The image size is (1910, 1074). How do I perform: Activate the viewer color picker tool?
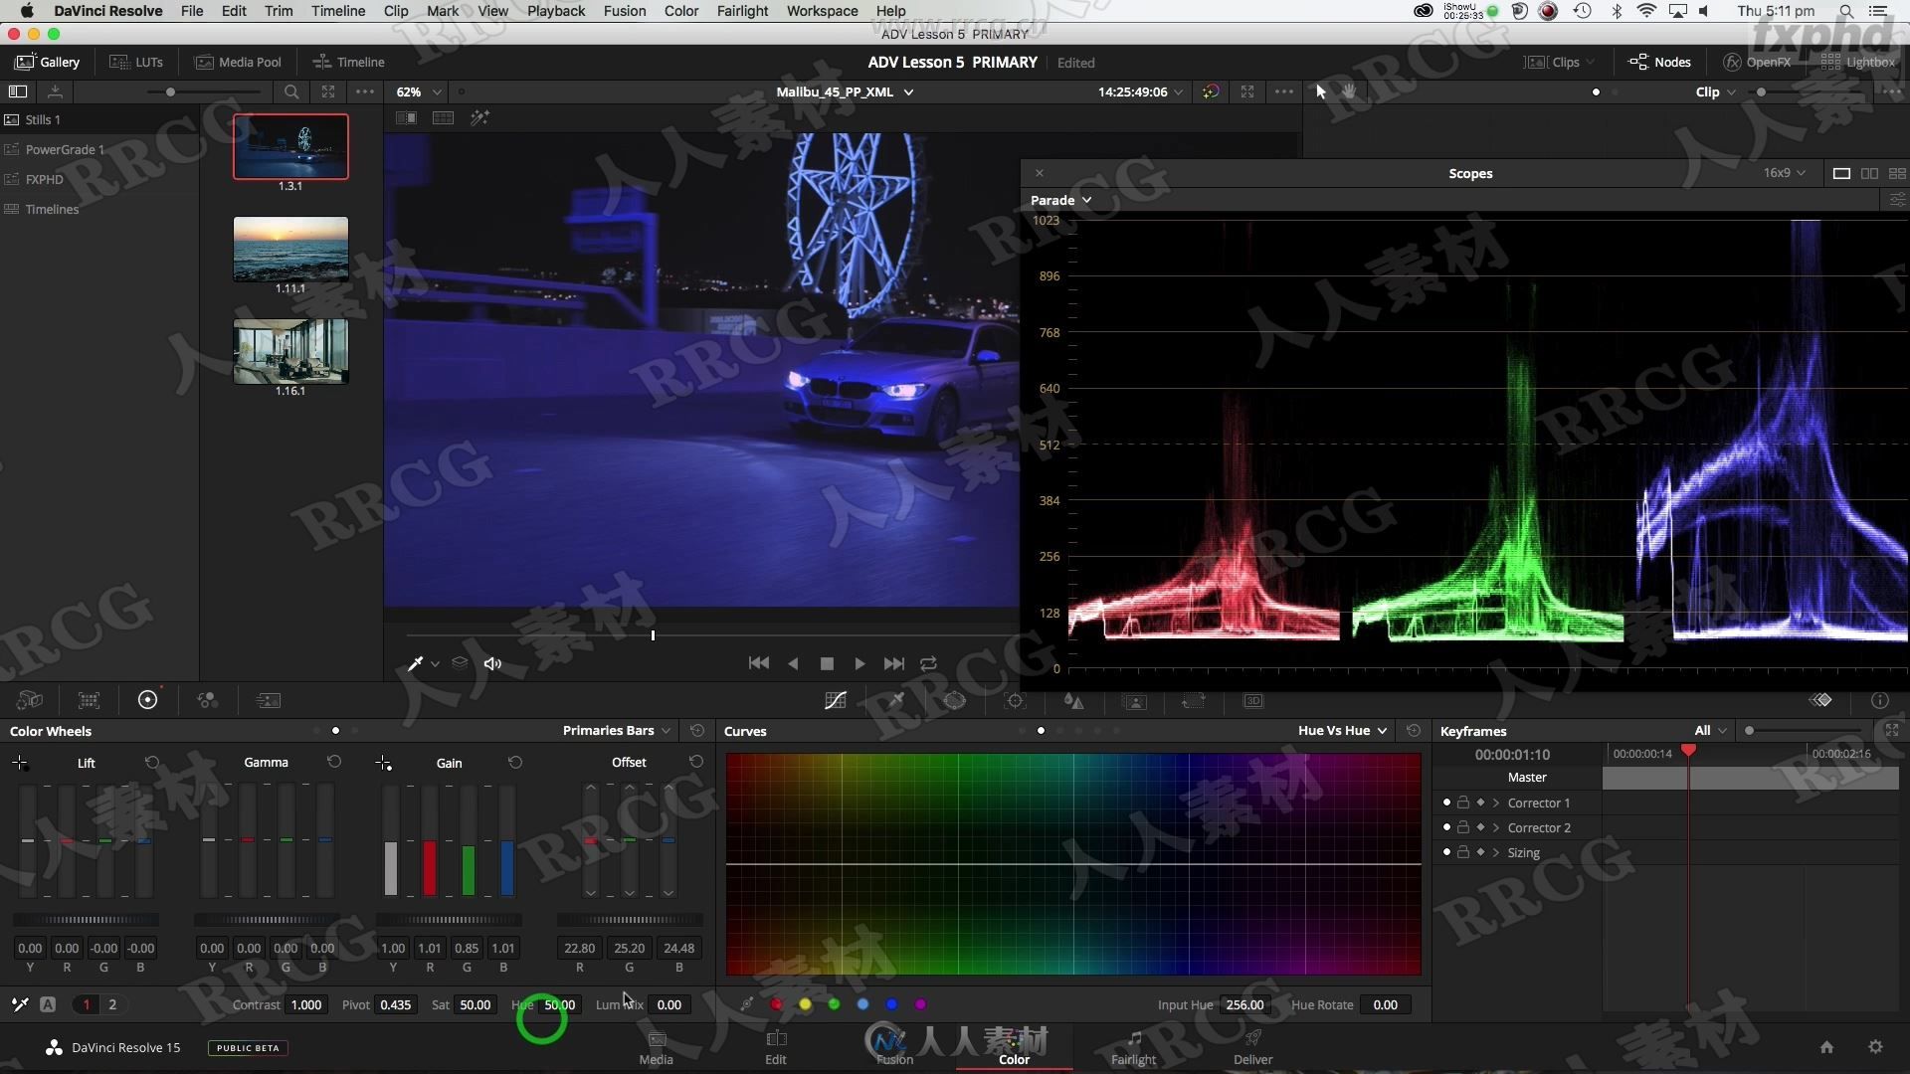(416, 663)
